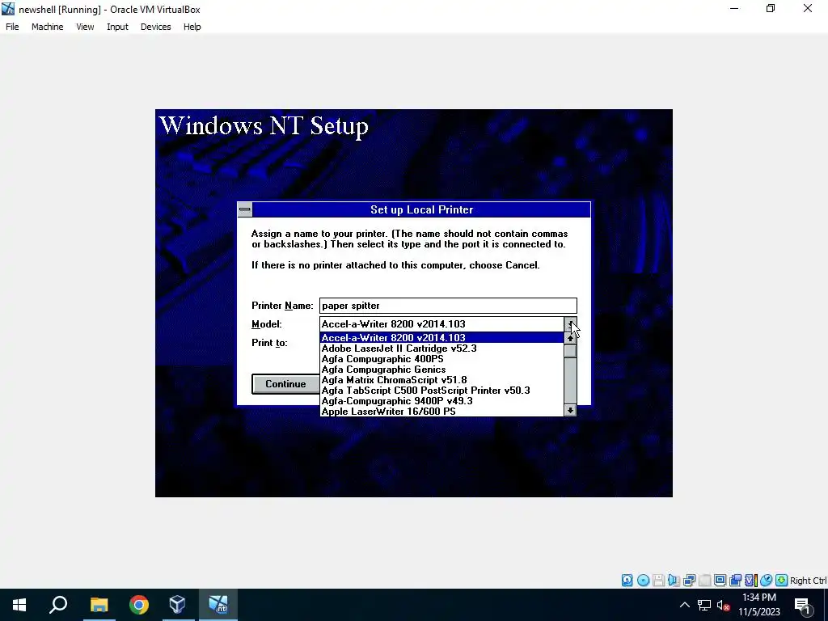Viewport: 828px width, 621px height.
Task: Select Agfa Compugraphic Genics
Action: coord(442,369)
